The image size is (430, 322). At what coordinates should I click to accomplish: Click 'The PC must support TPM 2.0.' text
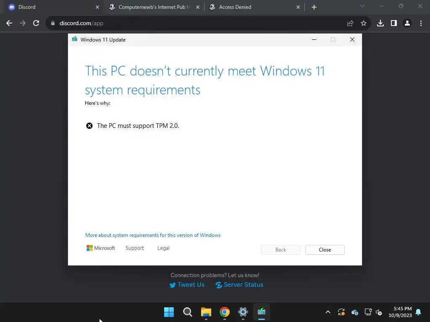coord(138,126)
